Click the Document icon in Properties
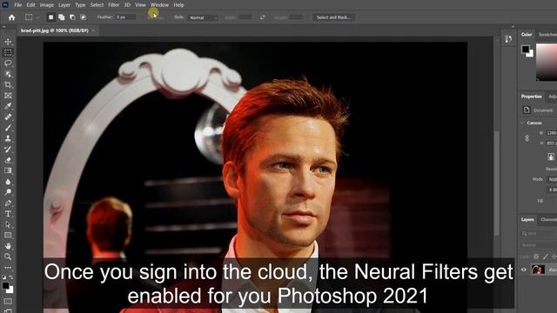 tap(527, 110)
